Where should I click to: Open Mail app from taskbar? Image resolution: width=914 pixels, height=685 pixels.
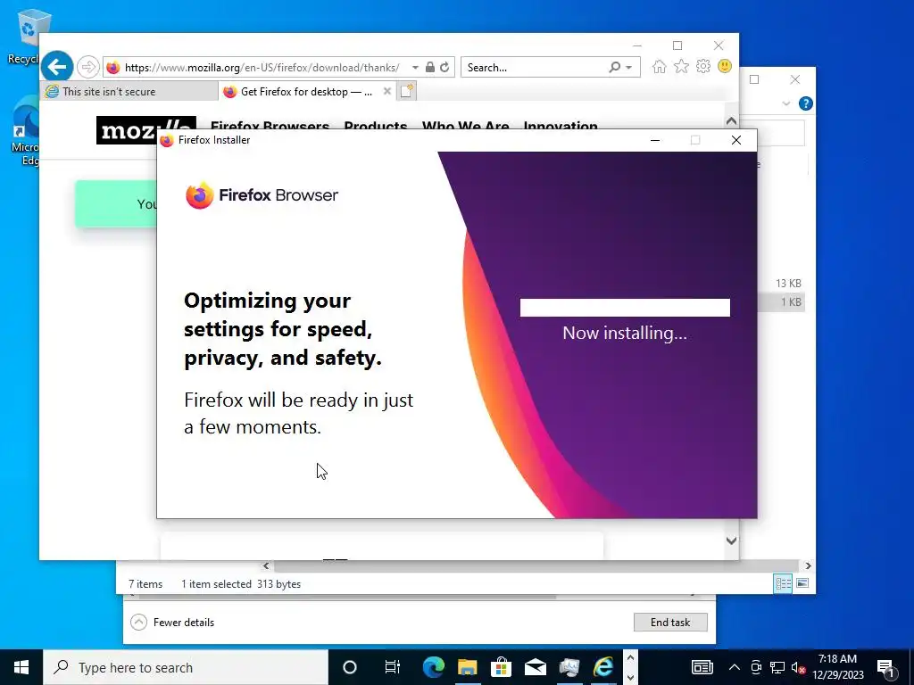tap(536, 667)
